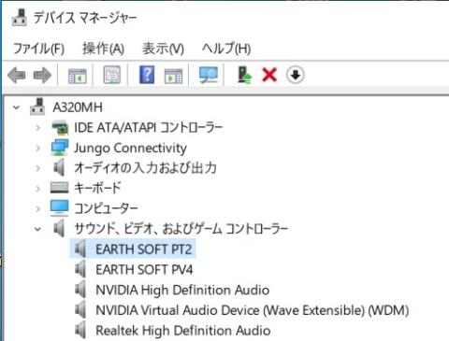
Task: Open the ファイル(F) menu
Action: (x=38, y=49)
